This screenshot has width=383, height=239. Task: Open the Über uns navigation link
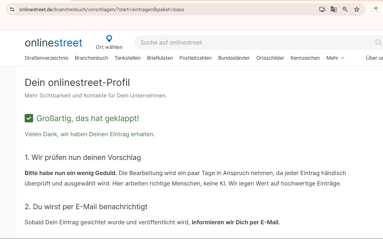click(x=374, y=58)
